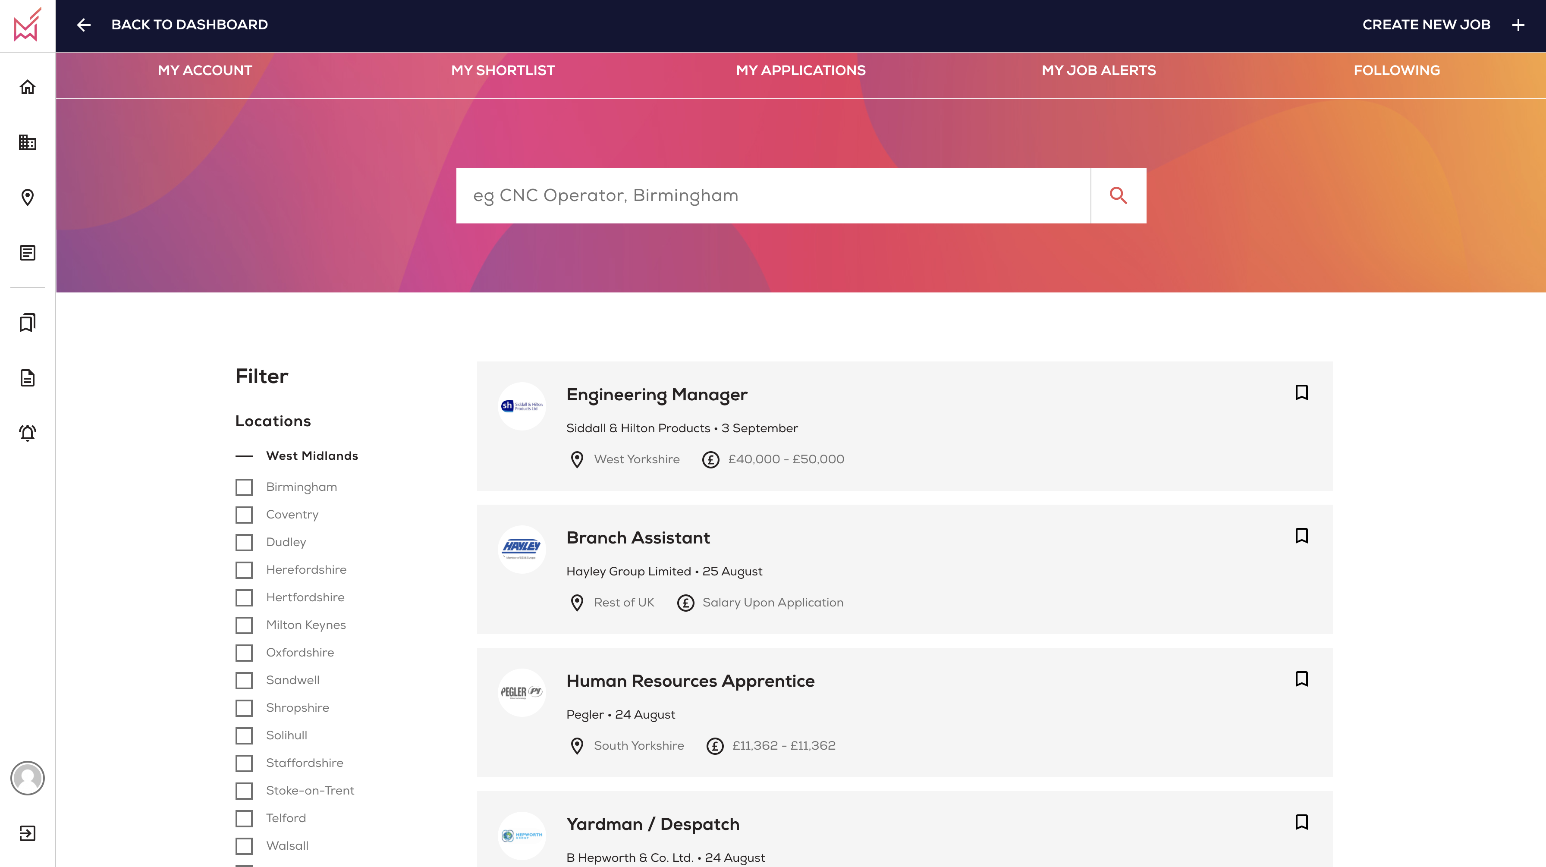This screenshot has height=867, width=1546.
Task: Open the job alerts bell icon in sidebar
Action: [x=28, y=433]
